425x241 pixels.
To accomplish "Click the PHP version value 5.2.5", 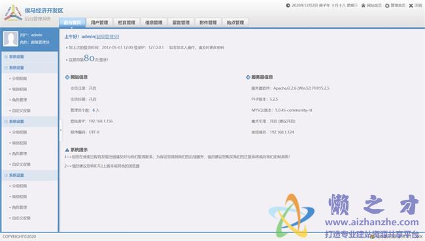I will [x=274, y=99].
